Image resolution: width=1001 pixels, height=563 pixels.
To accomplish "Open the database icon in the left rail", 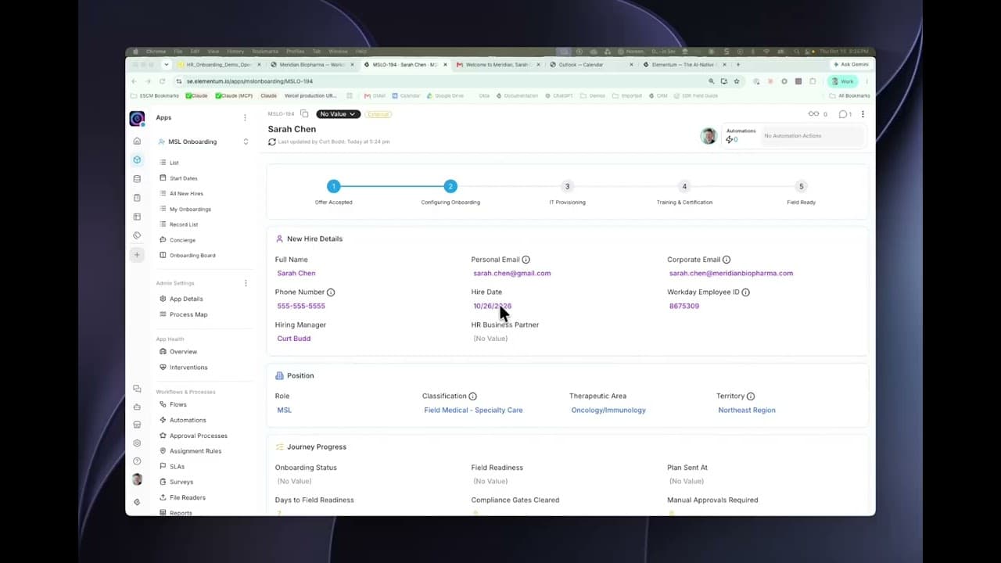I will coord(137,179).
